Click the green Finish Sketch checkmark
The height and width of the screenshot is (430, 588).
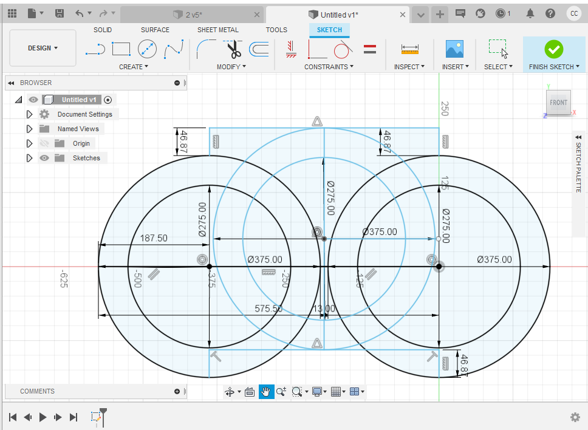[554, 49]
